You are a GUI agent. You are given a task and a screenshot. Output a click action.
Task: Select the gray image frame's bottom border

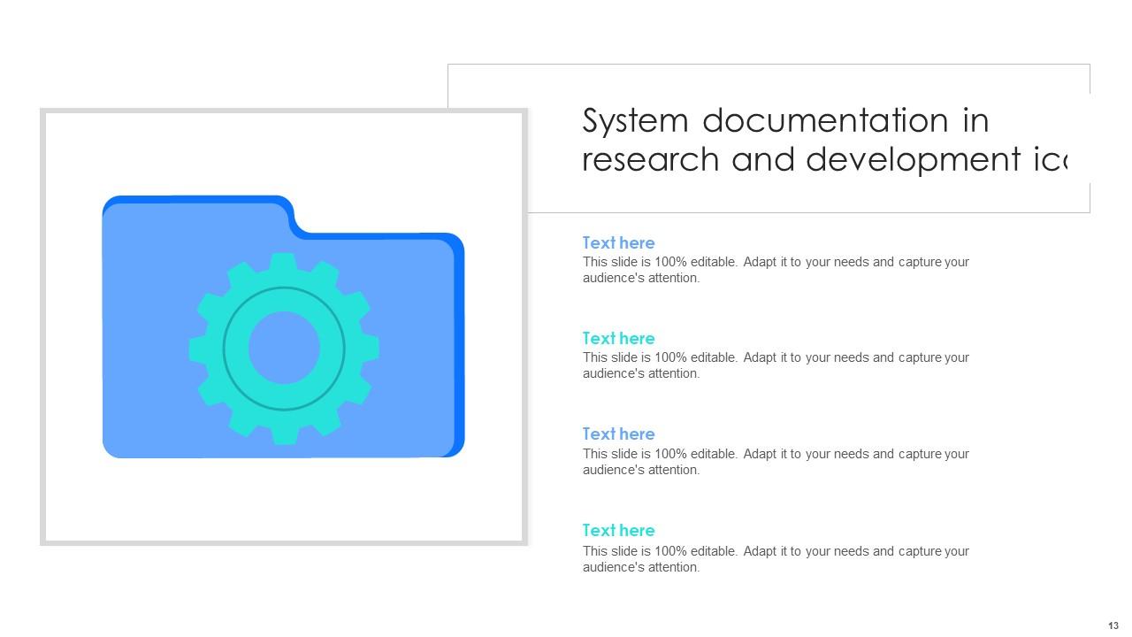point(284,542)
